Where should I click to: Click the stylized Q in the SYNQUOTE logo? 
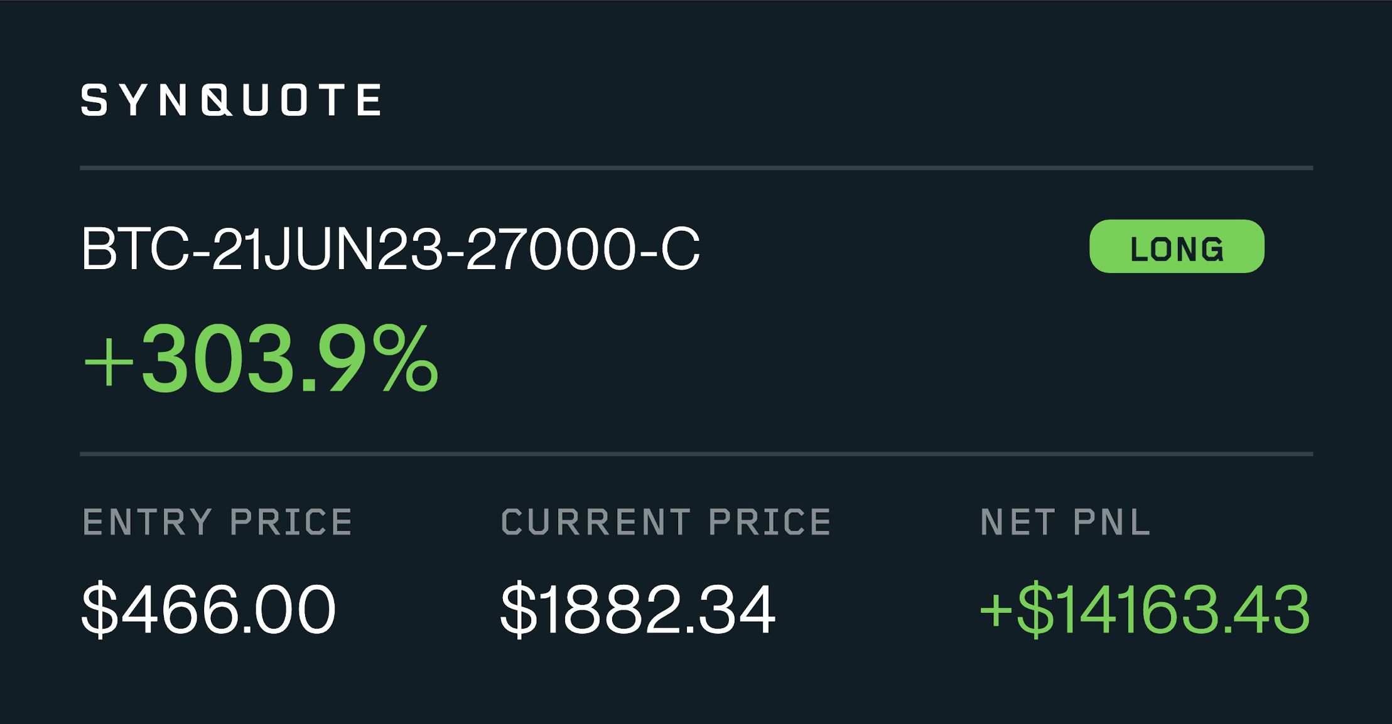click(x=218, y=100)
